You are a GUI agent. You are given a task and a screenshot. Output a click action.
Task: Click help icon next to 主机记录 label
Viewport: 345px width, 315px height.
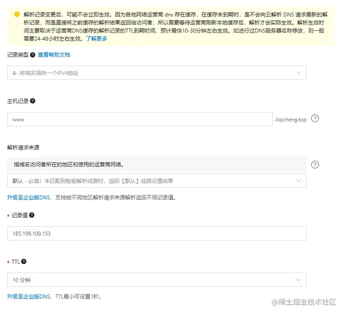coord(33,101)
